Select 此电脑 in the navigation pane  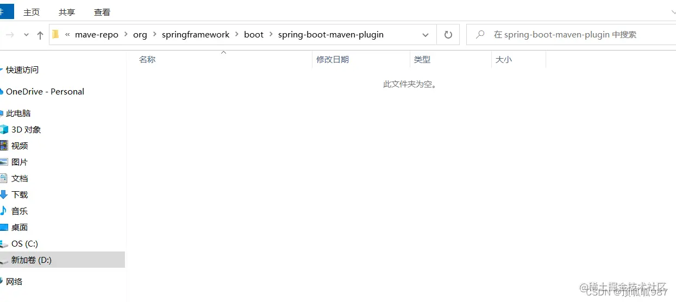click(x=18, y=114)
